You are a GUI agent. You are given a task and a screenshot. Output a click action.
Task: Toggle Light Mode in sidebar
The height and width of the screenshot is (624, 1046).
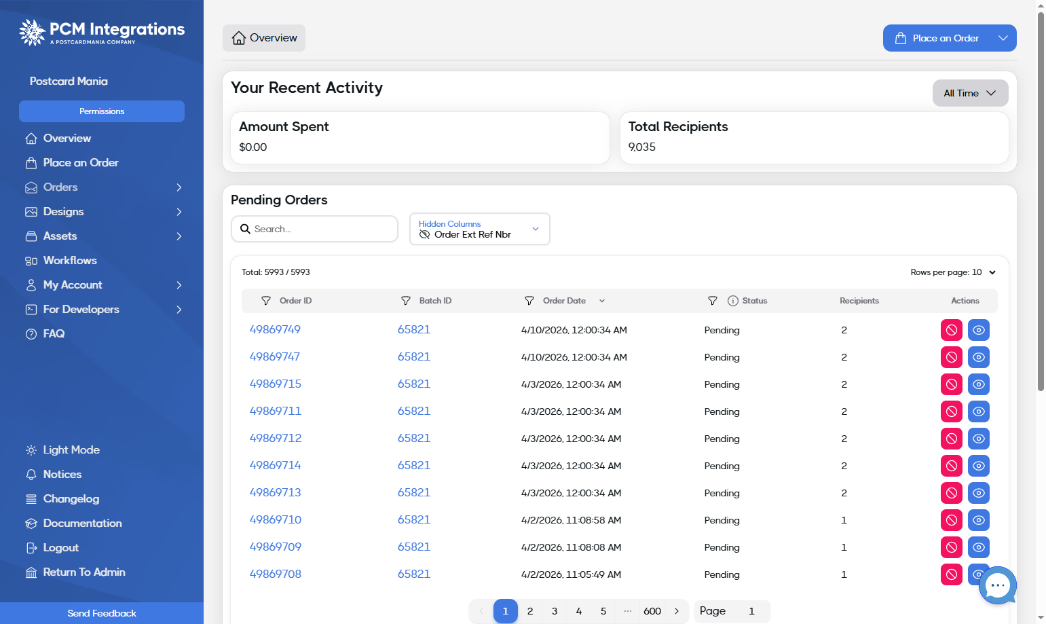click(62, 450)
